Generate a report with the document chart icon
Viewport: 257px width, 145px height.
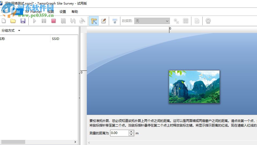pyautogui.click(x=197, y=21)
